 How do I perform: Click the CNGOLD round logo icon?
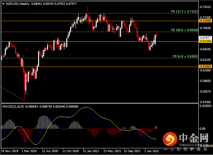(x=170, y=139)
